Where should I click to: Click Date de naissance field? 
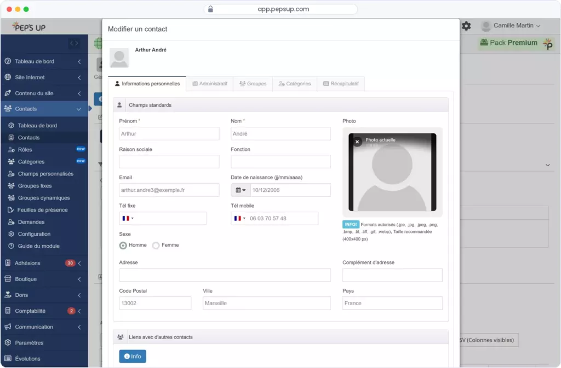[290, 190]
